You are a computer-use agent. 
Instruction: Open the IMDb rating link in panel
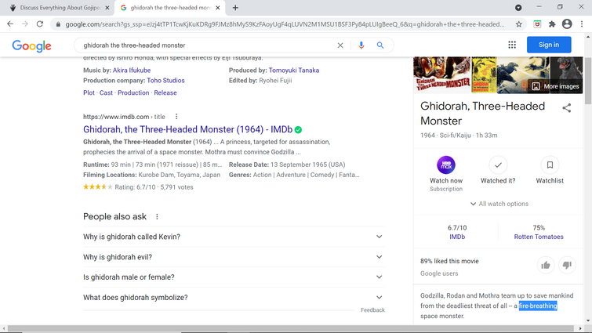coord(457,237)
